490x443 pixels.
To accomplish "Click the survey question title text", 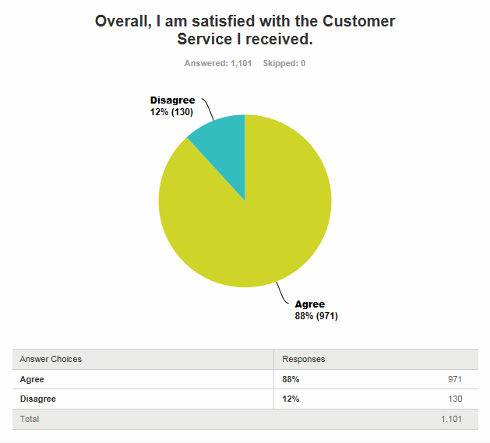I will coord(245,30).
